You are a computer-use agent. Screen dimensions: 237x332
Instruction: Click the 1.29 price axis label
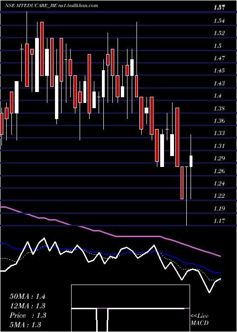[219, 158]
